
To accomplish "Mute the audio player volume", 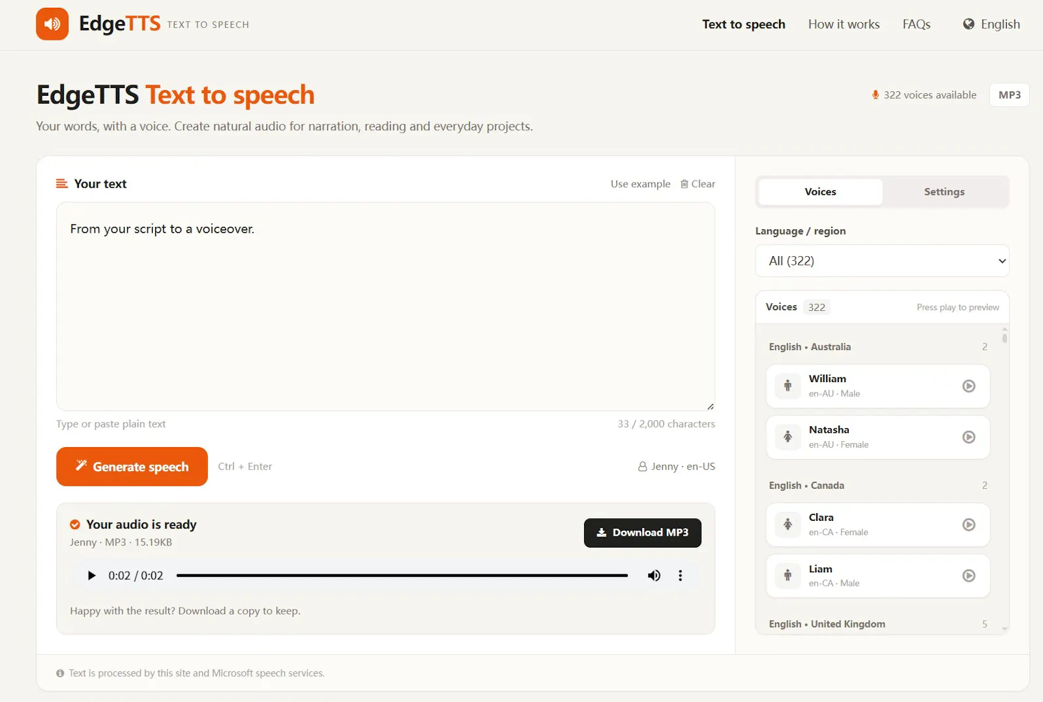I will (654, 576).
